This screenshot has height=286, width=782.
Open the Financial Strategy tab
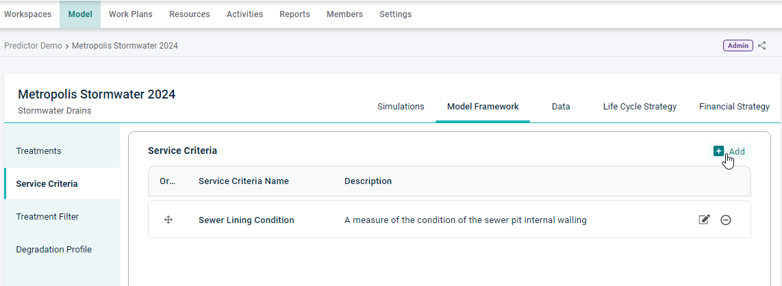(x=734, y=107)
